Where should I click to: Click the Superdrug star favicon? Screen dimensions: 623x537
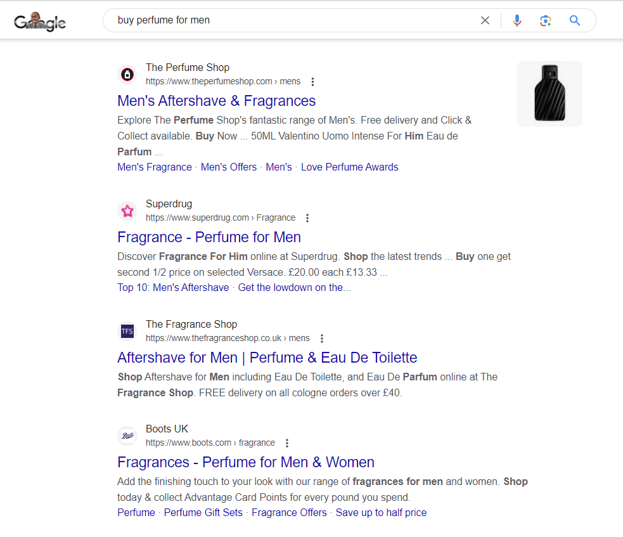coord(127,210)
